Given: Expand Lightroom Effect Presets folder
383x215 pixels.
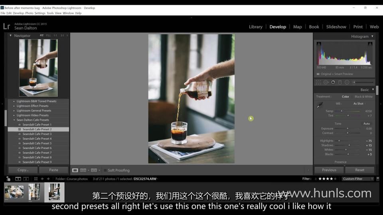Looking at the screenshot, I should coord(14,106).
